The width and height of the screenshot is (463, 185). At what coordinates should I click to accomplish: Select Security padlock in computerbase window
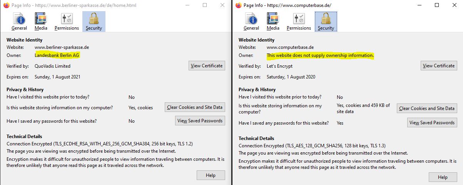tap(326, 18)
